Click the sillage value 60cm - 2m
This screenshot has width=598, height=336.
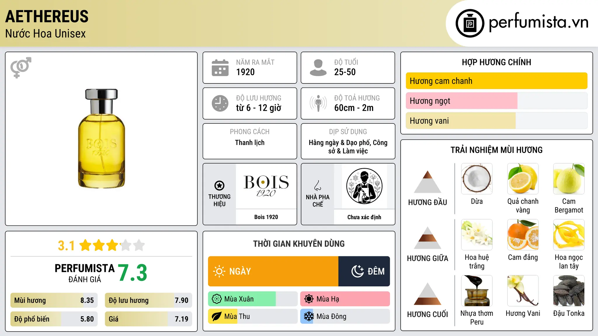(354, 108)
